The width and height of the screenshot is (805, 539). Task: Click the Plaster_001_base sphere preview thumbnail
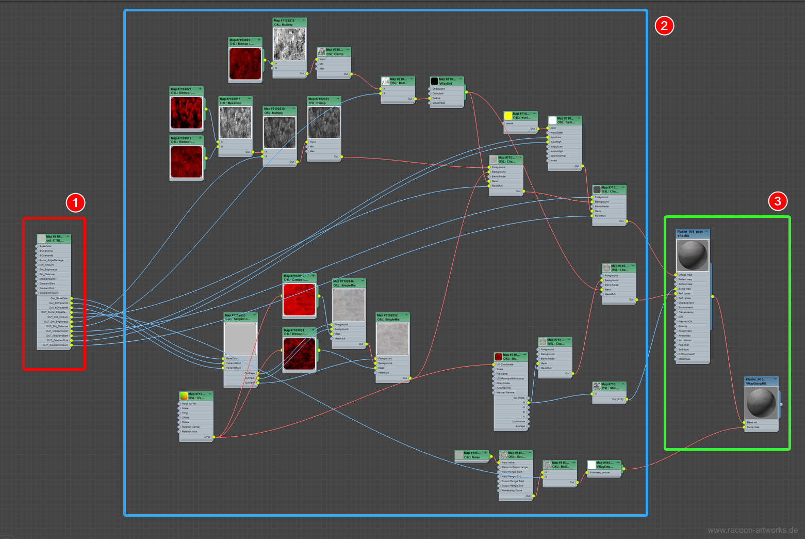coord(693,255)
